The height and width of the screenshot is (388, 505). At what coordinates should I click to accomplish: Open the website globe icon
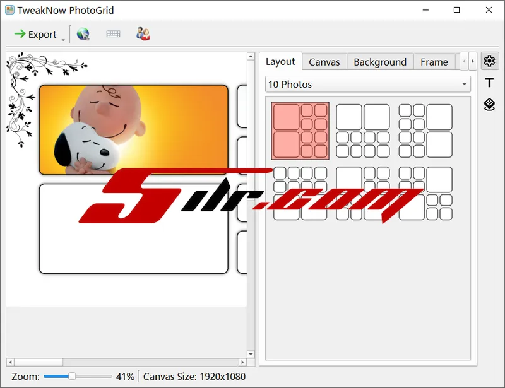83,34
